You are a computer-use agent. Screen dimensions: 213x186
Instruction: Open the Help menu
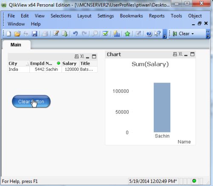pyautogui.click(x=36, y=24)
